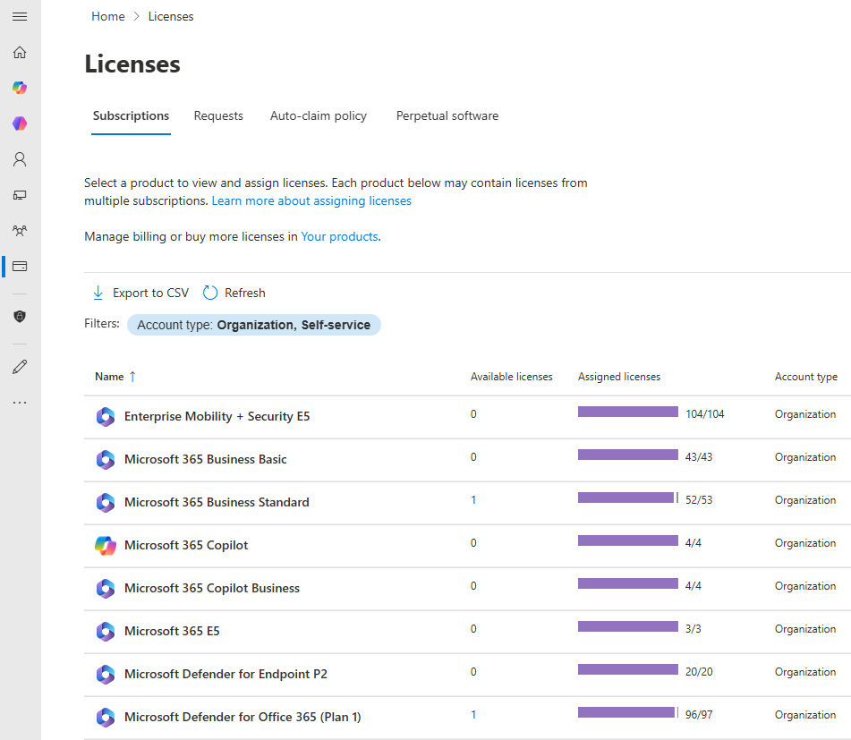
Task: Click available count 1 in Business Standard row
Action: [x=473, y=499]
